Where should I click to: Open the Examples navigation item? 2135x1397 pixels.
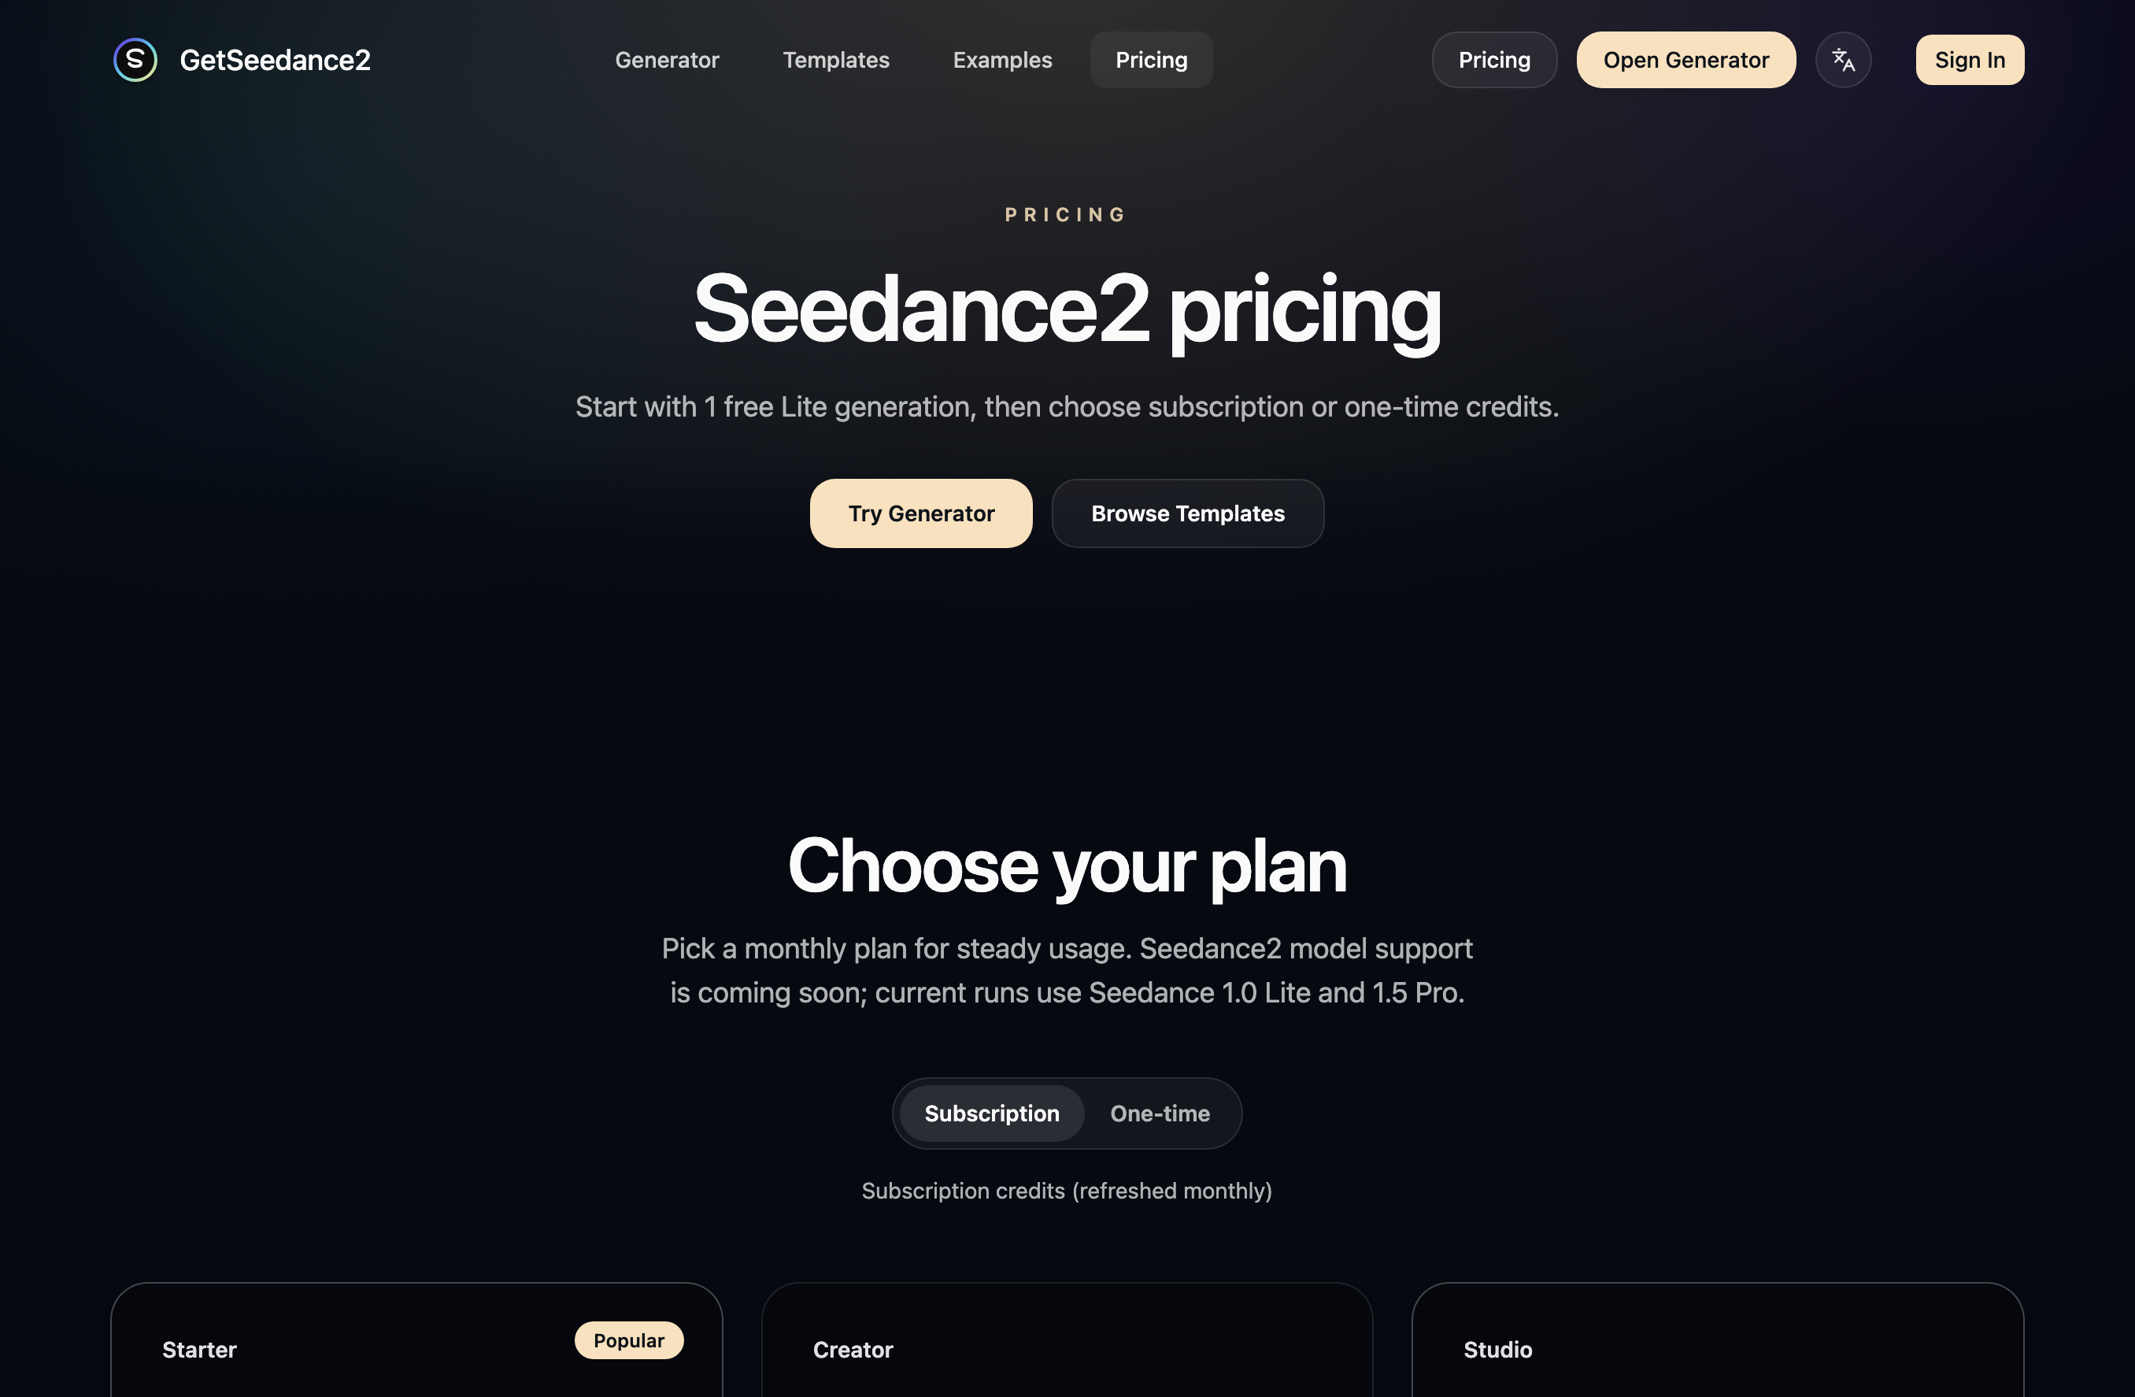point(1002,59)
